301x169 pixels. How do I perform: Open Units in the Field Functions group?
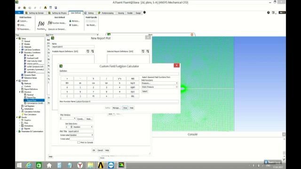point(22,25)
